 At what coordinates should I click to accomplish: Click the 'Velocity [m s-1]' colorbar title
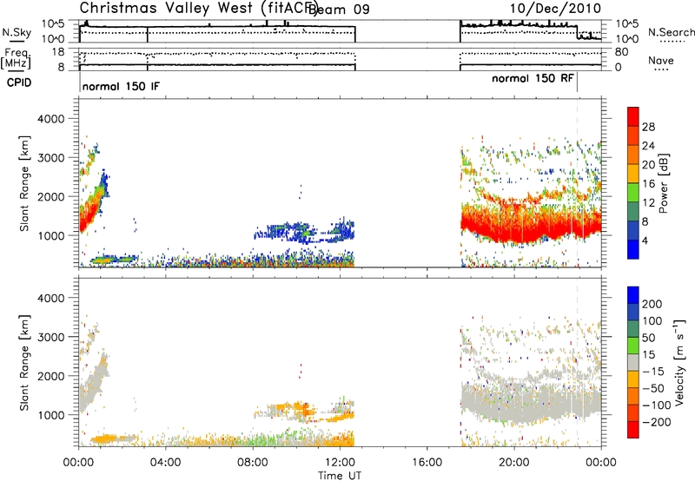(679, 362)
